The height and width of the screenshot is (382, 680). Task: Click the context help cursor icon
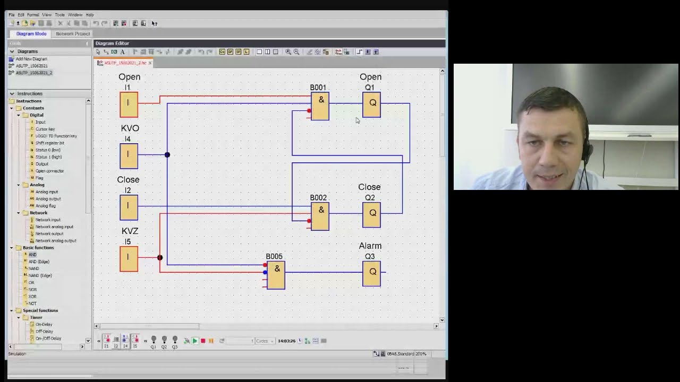[x=155, y=23]
